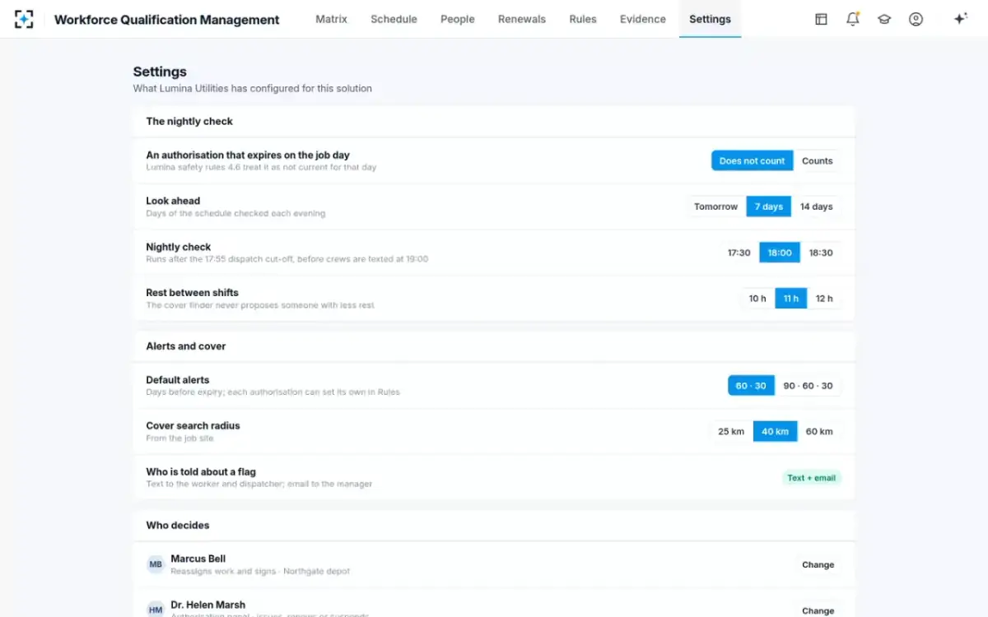988x617 pixels.
Task: Select the Settings tab
Action: click(x=710, y=19)
